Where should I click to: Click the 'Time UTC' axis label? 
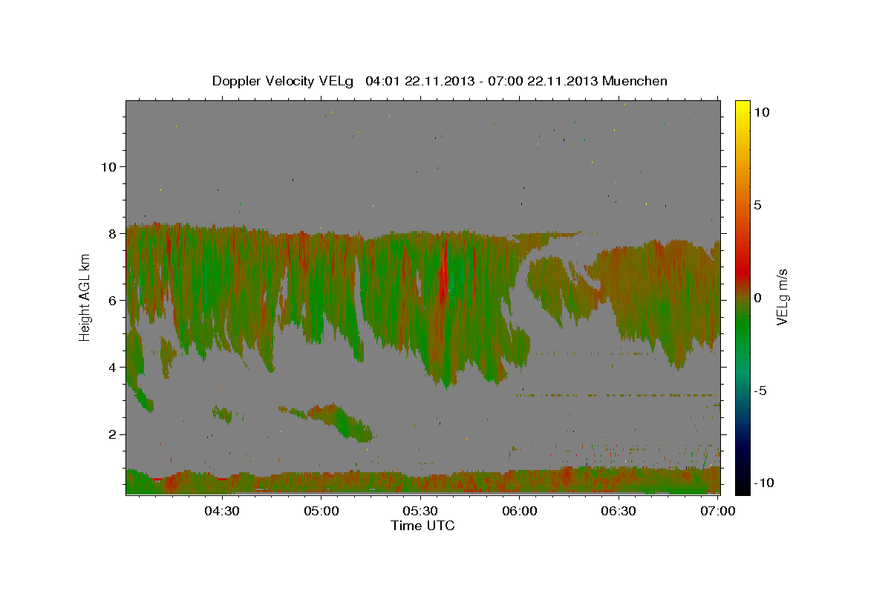click(422, 526)
